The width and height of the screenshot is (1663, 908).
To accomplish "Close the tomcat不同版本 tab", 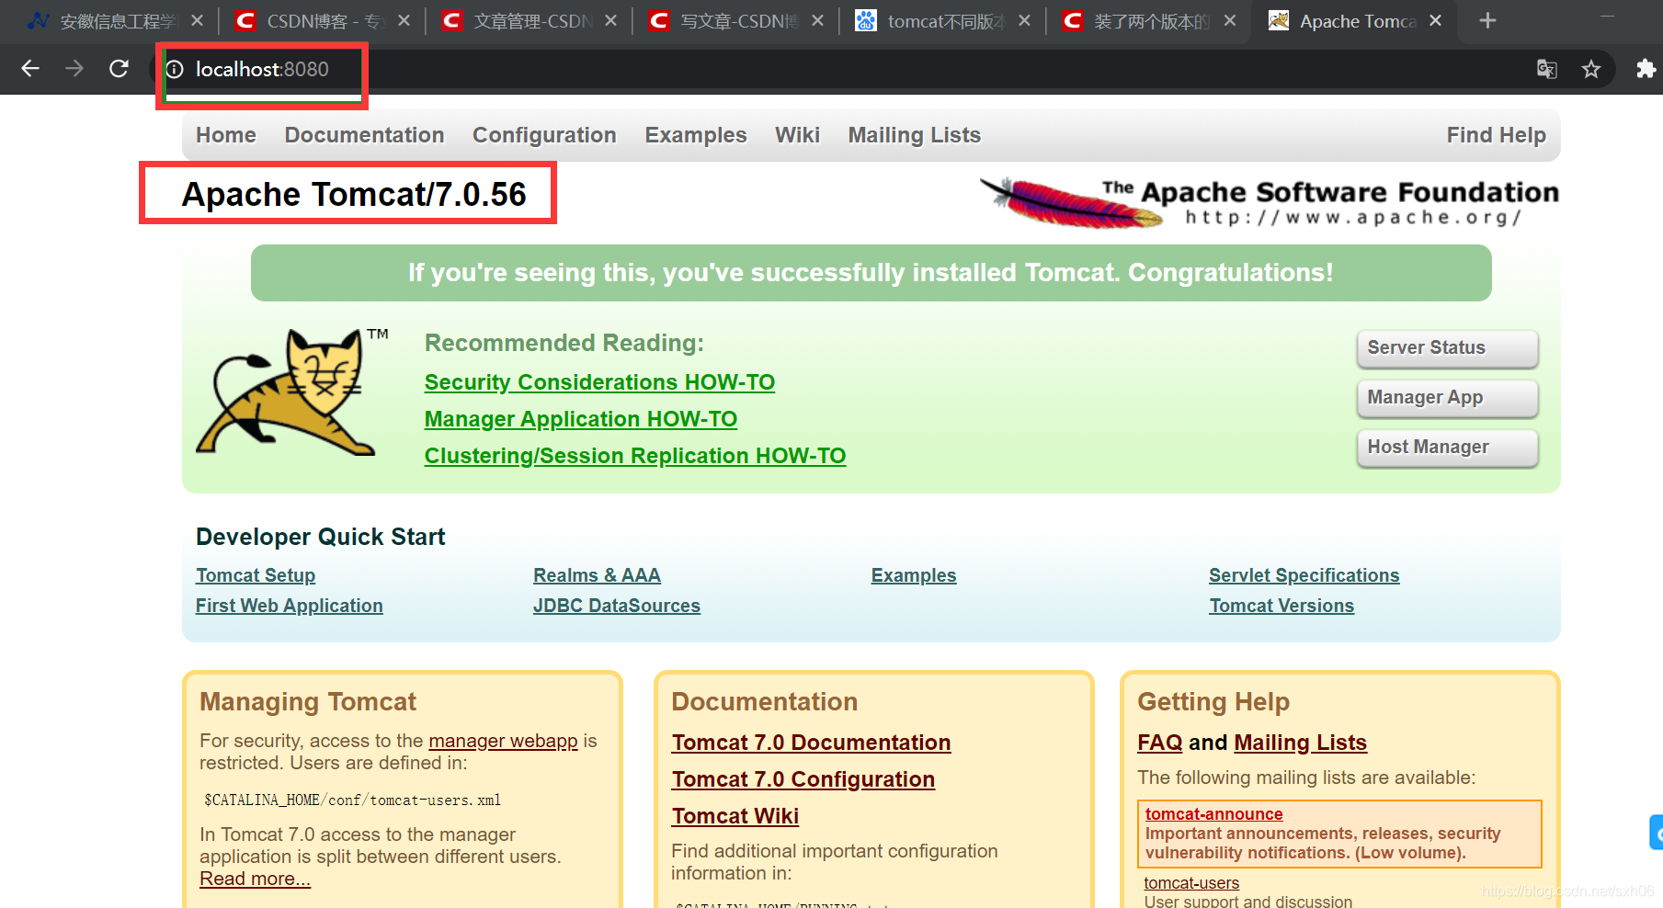I will point(1024,20).
